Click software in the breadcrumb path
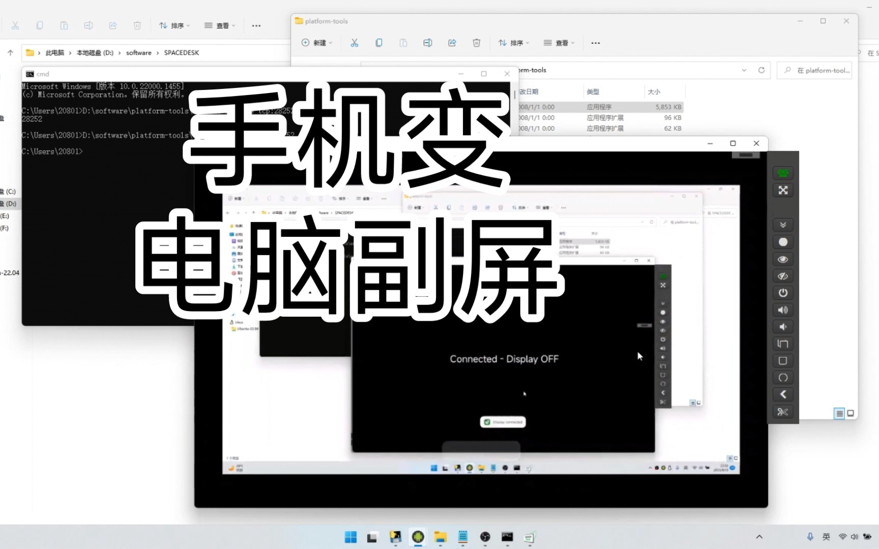 coord(139,52)
